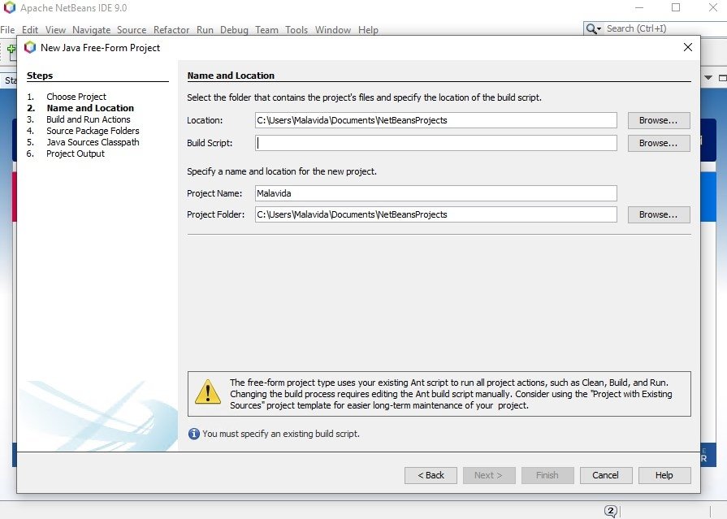
Task: Click the 'Location:' label
Action: tap(205, 120)
